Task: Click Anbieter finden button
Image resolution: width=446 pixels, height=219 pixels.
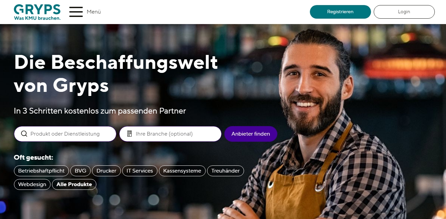Action: pos(251,134)
